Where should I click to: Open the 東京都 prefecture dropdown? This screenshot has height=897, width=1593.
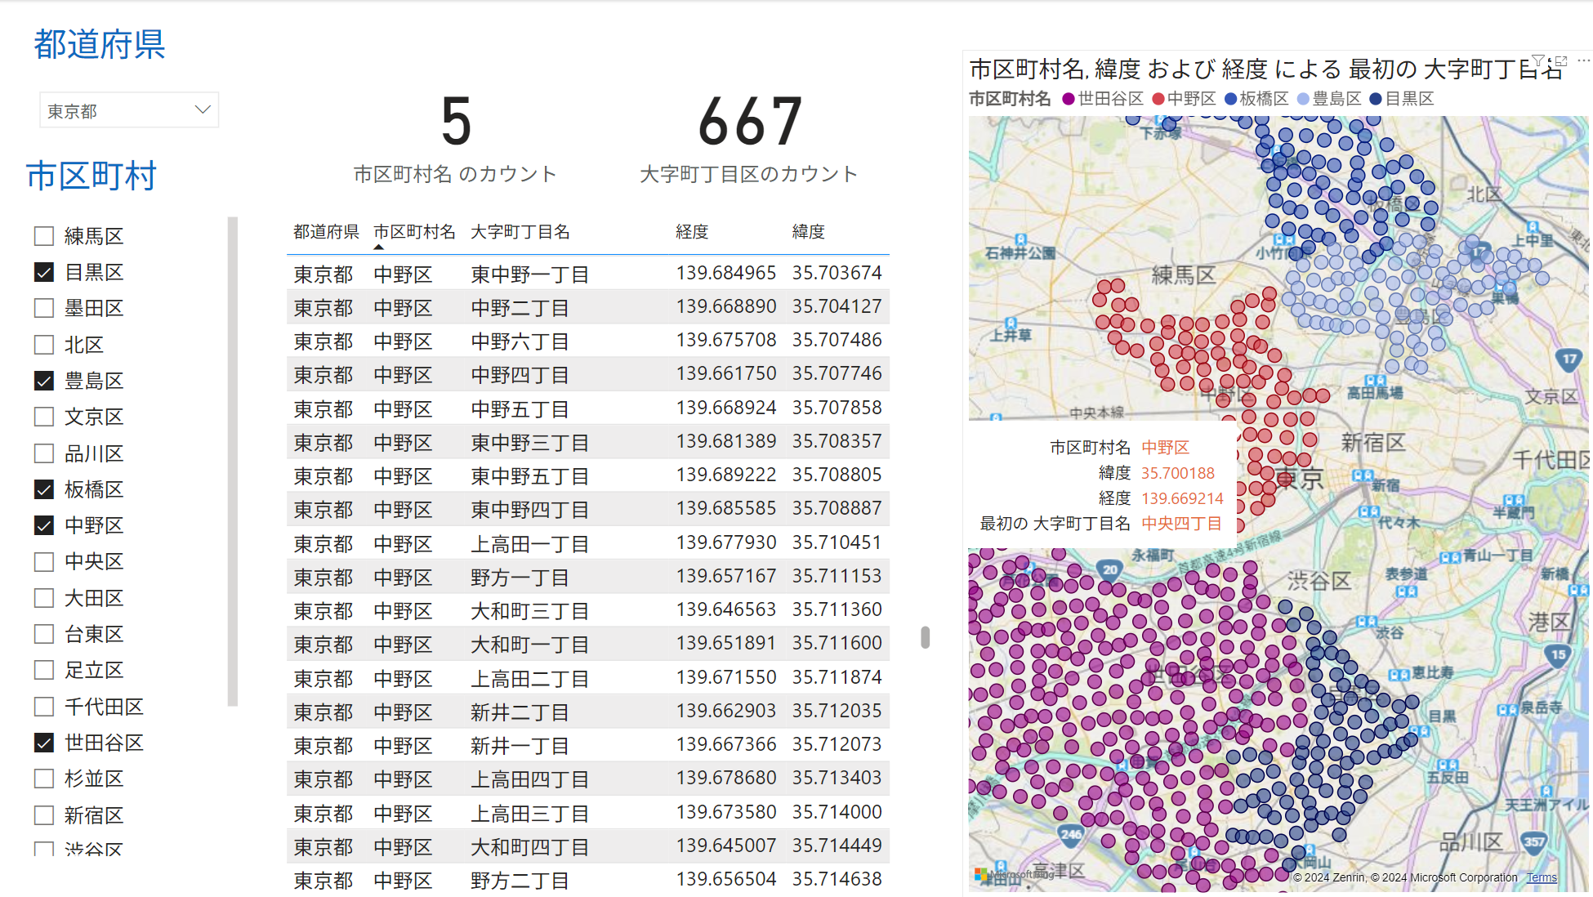(203, 109)
